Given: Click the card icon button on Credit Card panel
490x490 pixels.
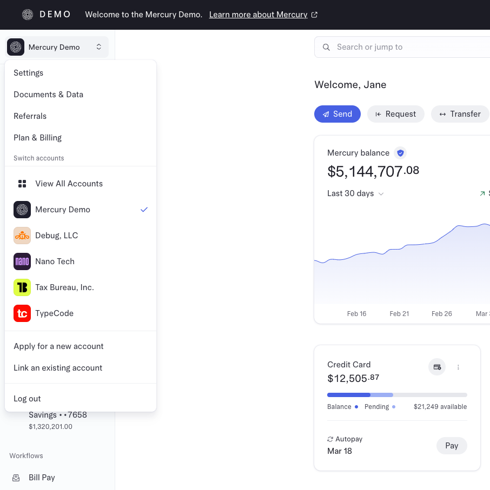Looking at the screenshot, I should point(437,367).
